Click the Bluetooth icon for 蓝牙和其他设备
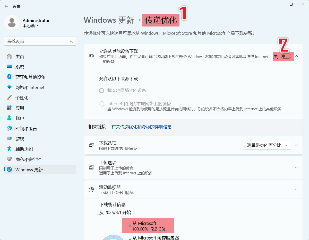The height and width of the screenshot is (240, 309). [9, 77]
